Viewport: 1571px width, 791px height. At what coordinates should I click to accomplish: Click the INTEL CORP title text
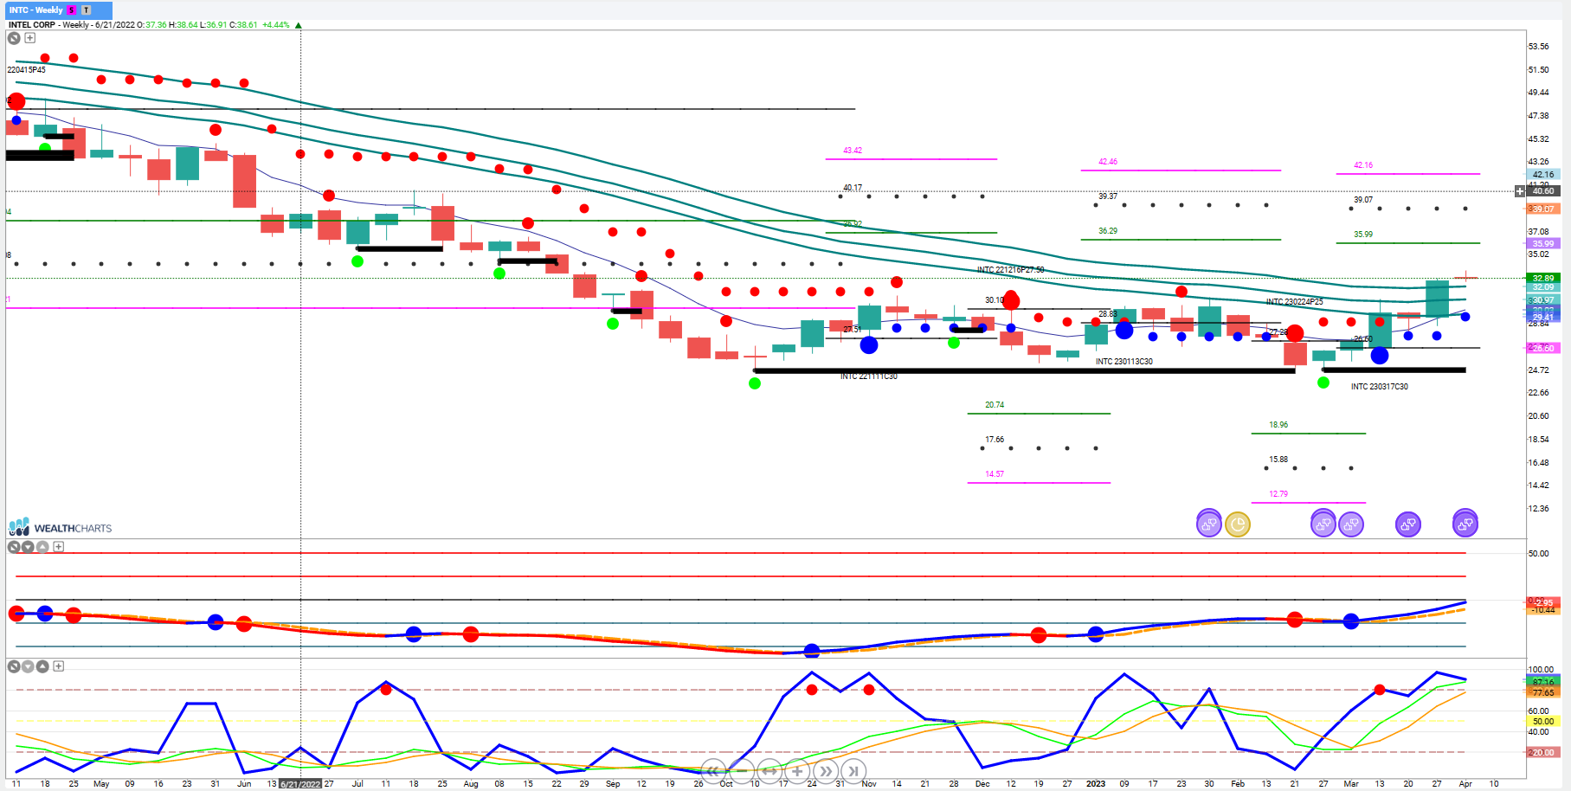pos(32,25)
